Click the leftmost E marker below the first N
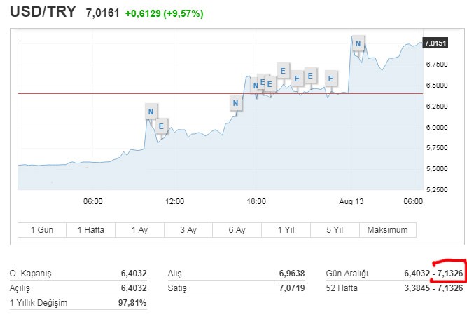The image size is (467, 324). point(162,126)
